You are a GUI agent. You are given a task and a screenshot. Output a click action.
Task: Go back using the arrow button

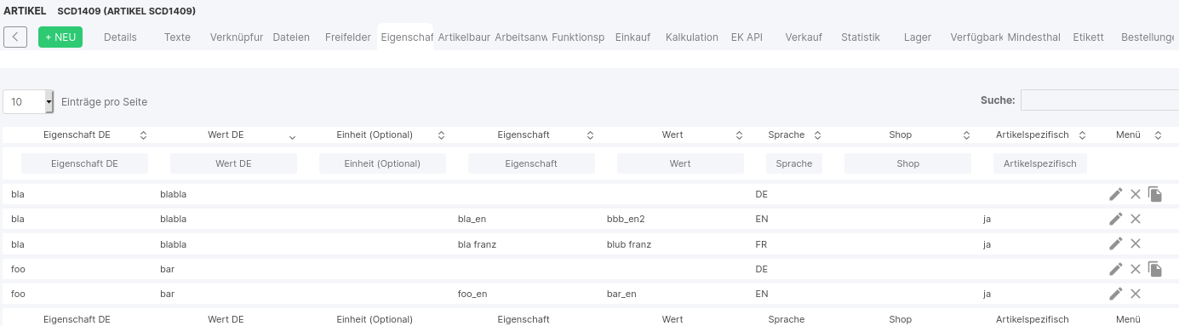coord(15,37)
